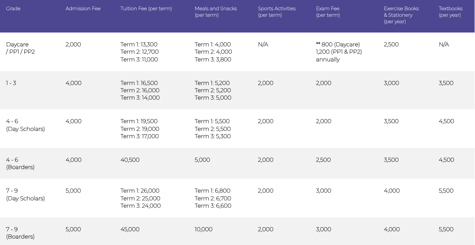Screen dimensions: 475x245
Task: Click the 4 - 6 (Day Scholars) label
Action: pos(25,125)
